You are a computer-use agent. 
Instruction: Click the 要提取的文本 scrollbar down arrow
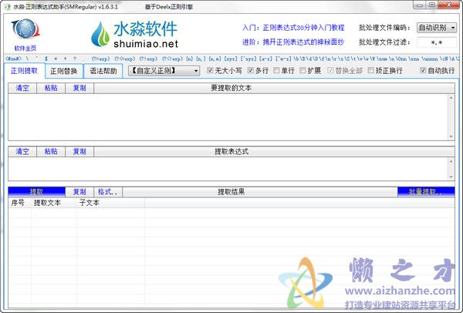451,136
